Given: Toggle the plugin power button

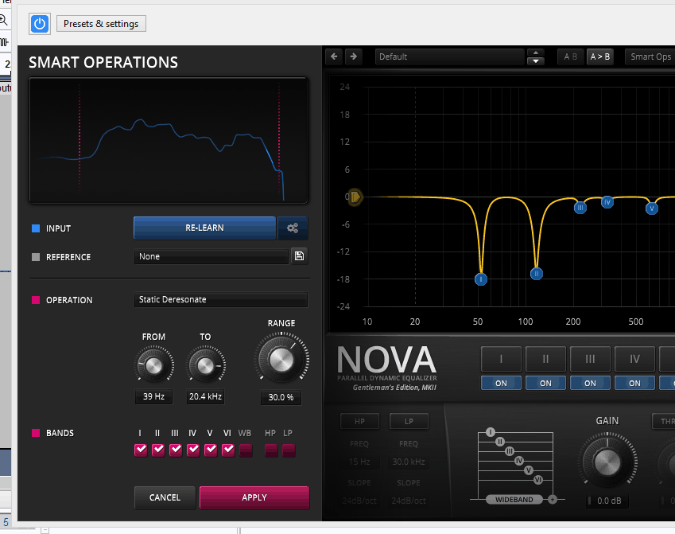Looking at the screenshot, I should point(40,24).
